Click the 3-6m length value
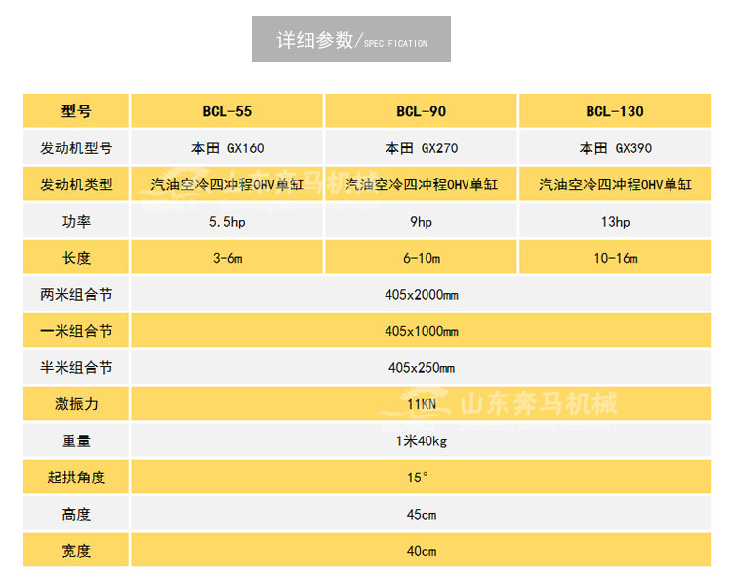The image size is (732, 583). pos(226,259)
